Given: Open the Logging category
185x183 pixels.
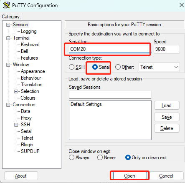Looking at the screenshot, I should 28,31.
